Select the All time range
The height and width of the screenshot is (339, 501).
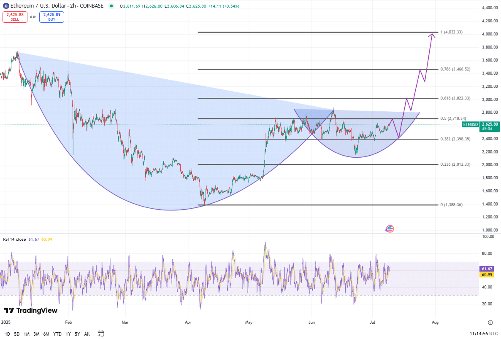pos(87,334)
